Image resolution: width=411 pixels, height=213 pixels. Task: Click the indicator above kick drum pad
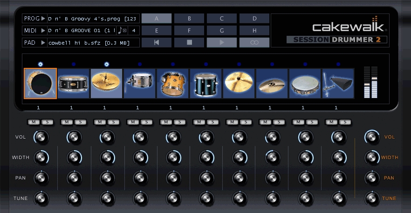[41, 64]
